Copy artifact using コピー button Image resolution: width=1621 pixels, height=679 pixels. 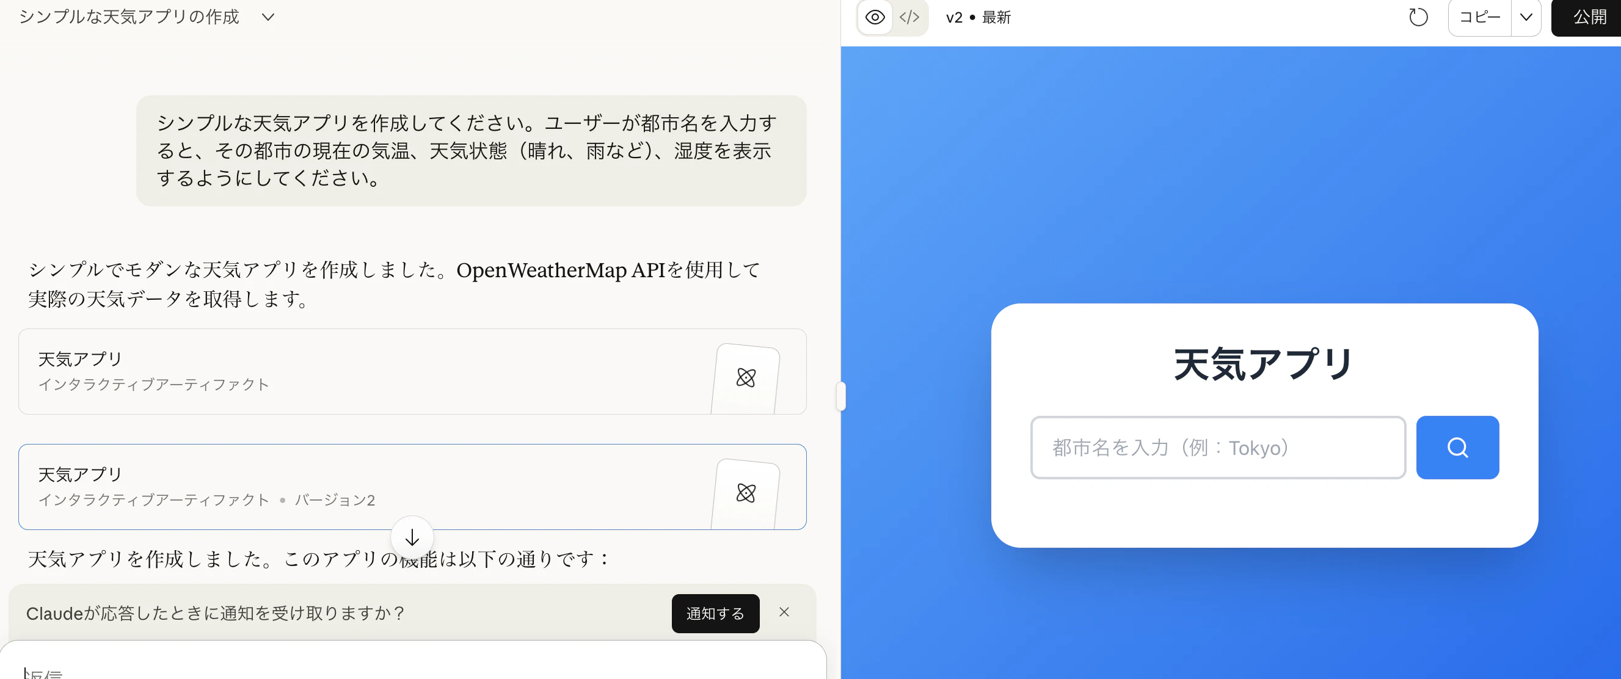(1478, 17)
